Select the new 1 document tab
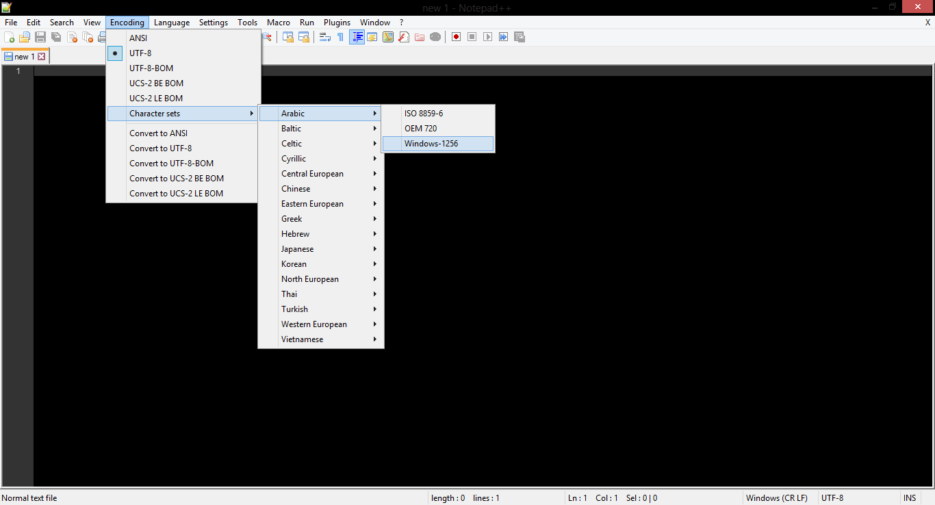The image size is (935, 505). point(25,57)
